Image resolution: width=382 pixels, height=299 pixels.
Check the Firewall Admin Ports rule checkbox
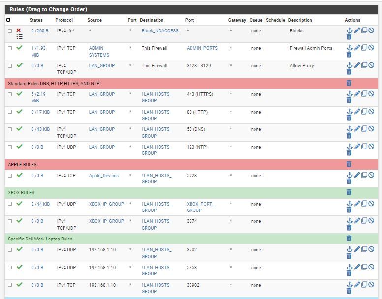10,48
